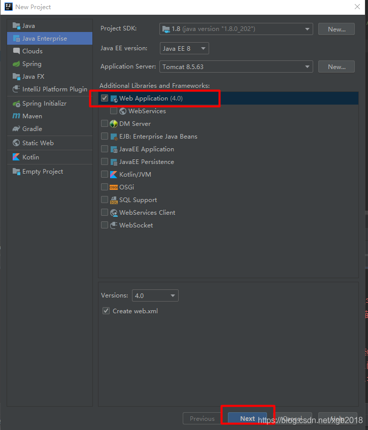Click the Kotlin logo icon in sidebar
This screenshot has height=430, width=368.
click(x=16, y=157)
